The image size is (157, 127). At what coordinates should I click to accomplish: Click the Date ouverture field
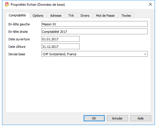(x=60, y=39)
